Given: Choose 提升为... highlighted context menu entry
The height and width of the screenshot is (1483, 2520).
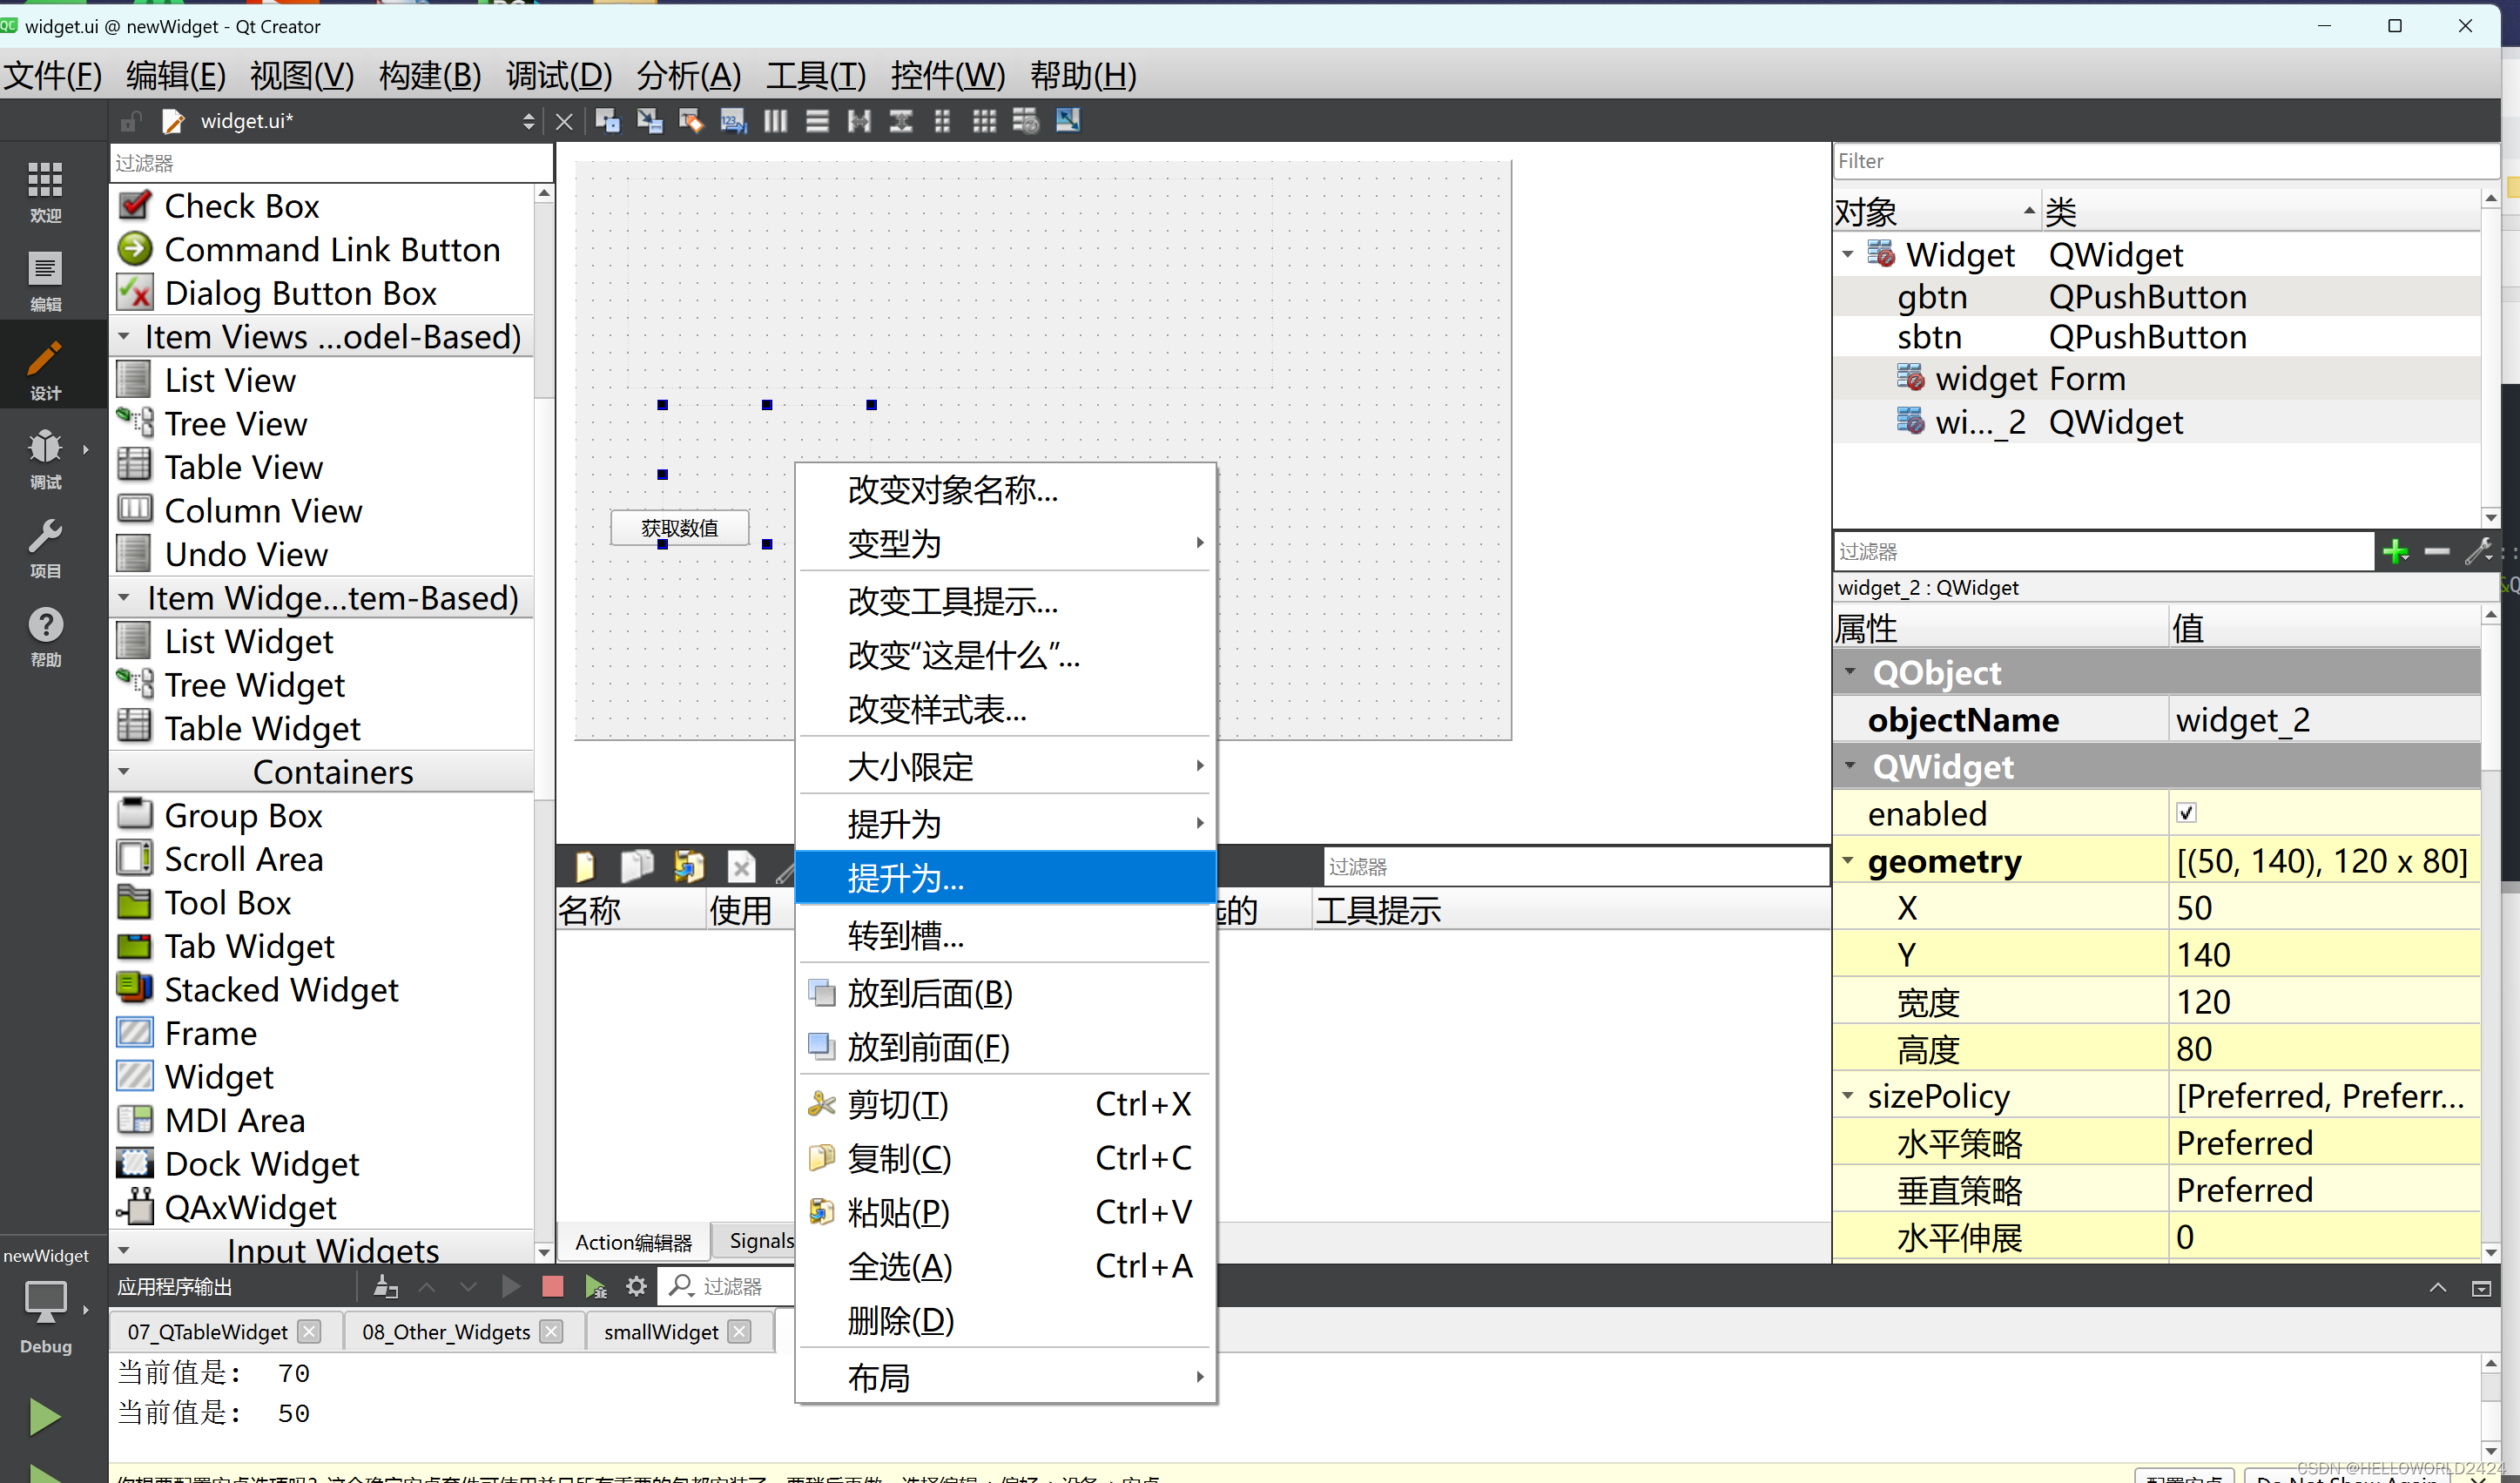Looking at the screenshot, I should click(1005, 878).
